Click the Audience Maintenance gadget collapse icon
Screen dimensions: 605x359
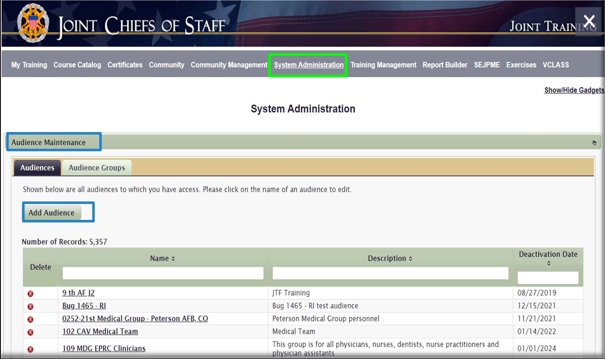coord(594,143)
